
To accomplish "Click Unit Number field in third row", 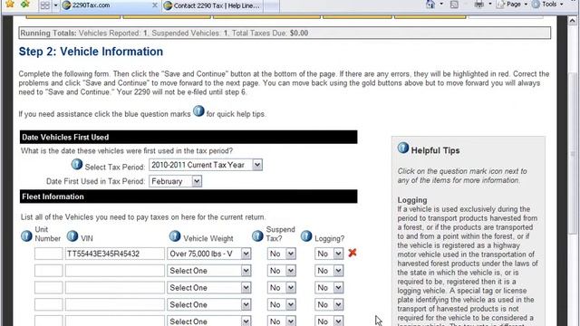I will click(x=48, y=288).
